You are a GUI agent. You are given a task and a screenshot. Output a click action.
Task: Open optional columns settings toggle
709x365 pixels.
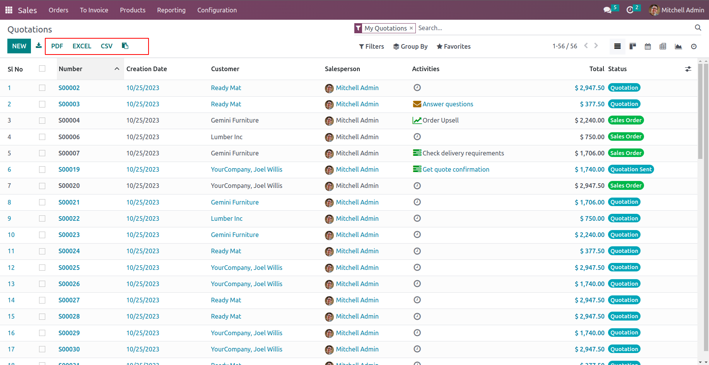pyautogui.click(x=688, y=69)
